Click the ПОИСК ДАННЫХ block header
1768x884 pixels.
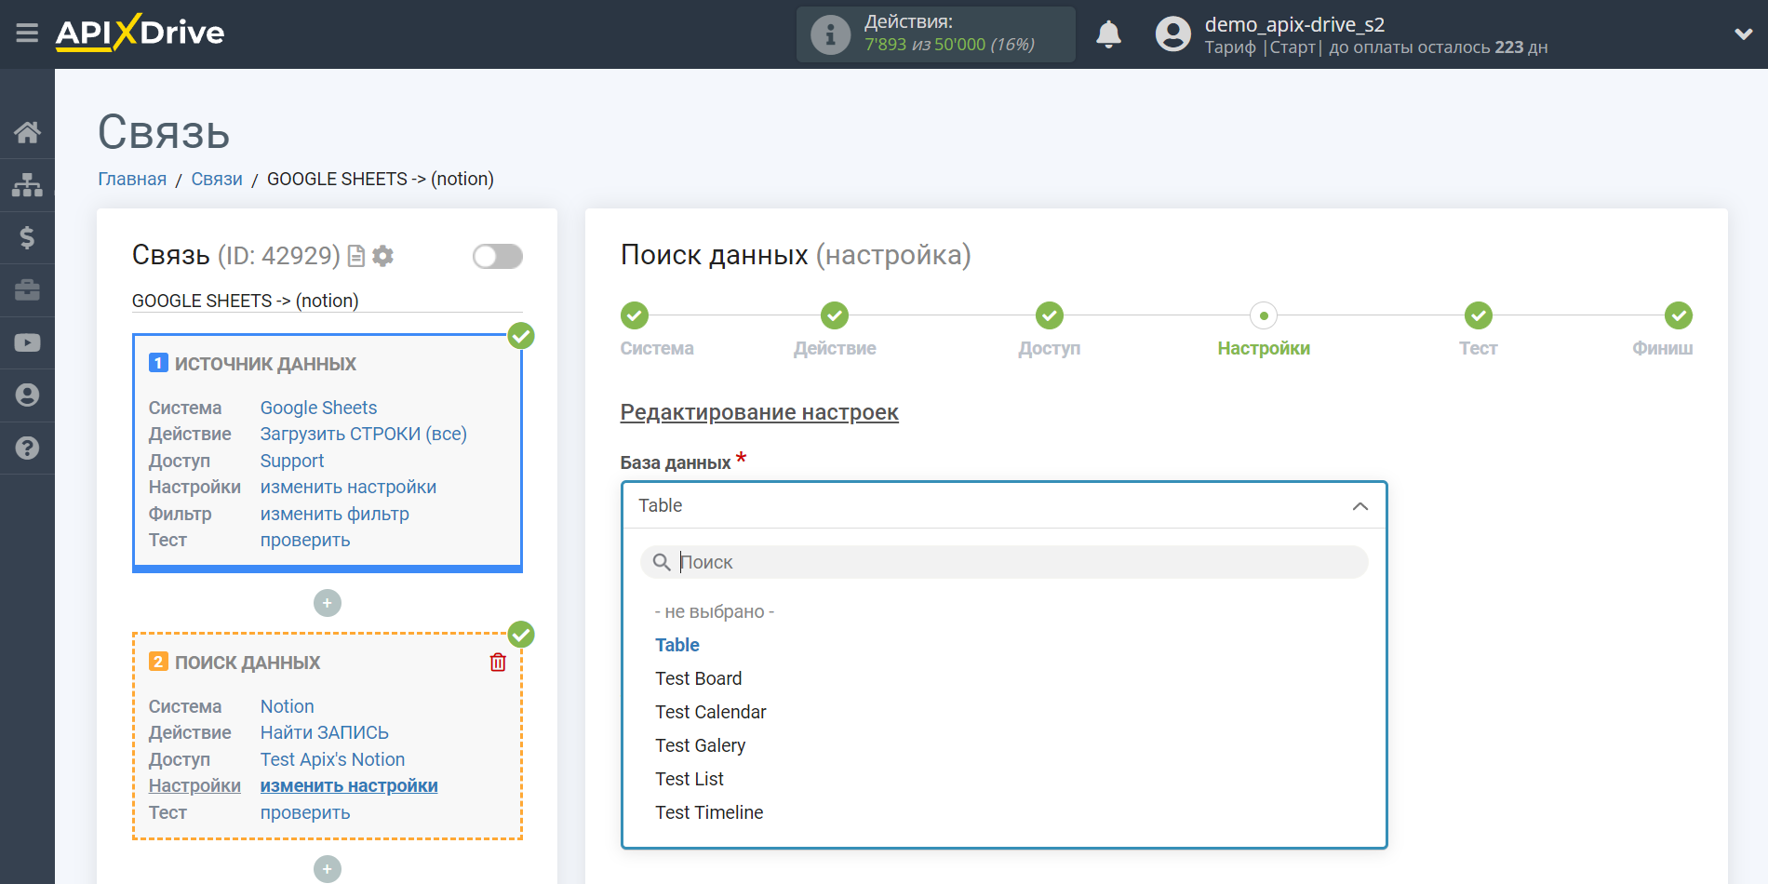248,663
